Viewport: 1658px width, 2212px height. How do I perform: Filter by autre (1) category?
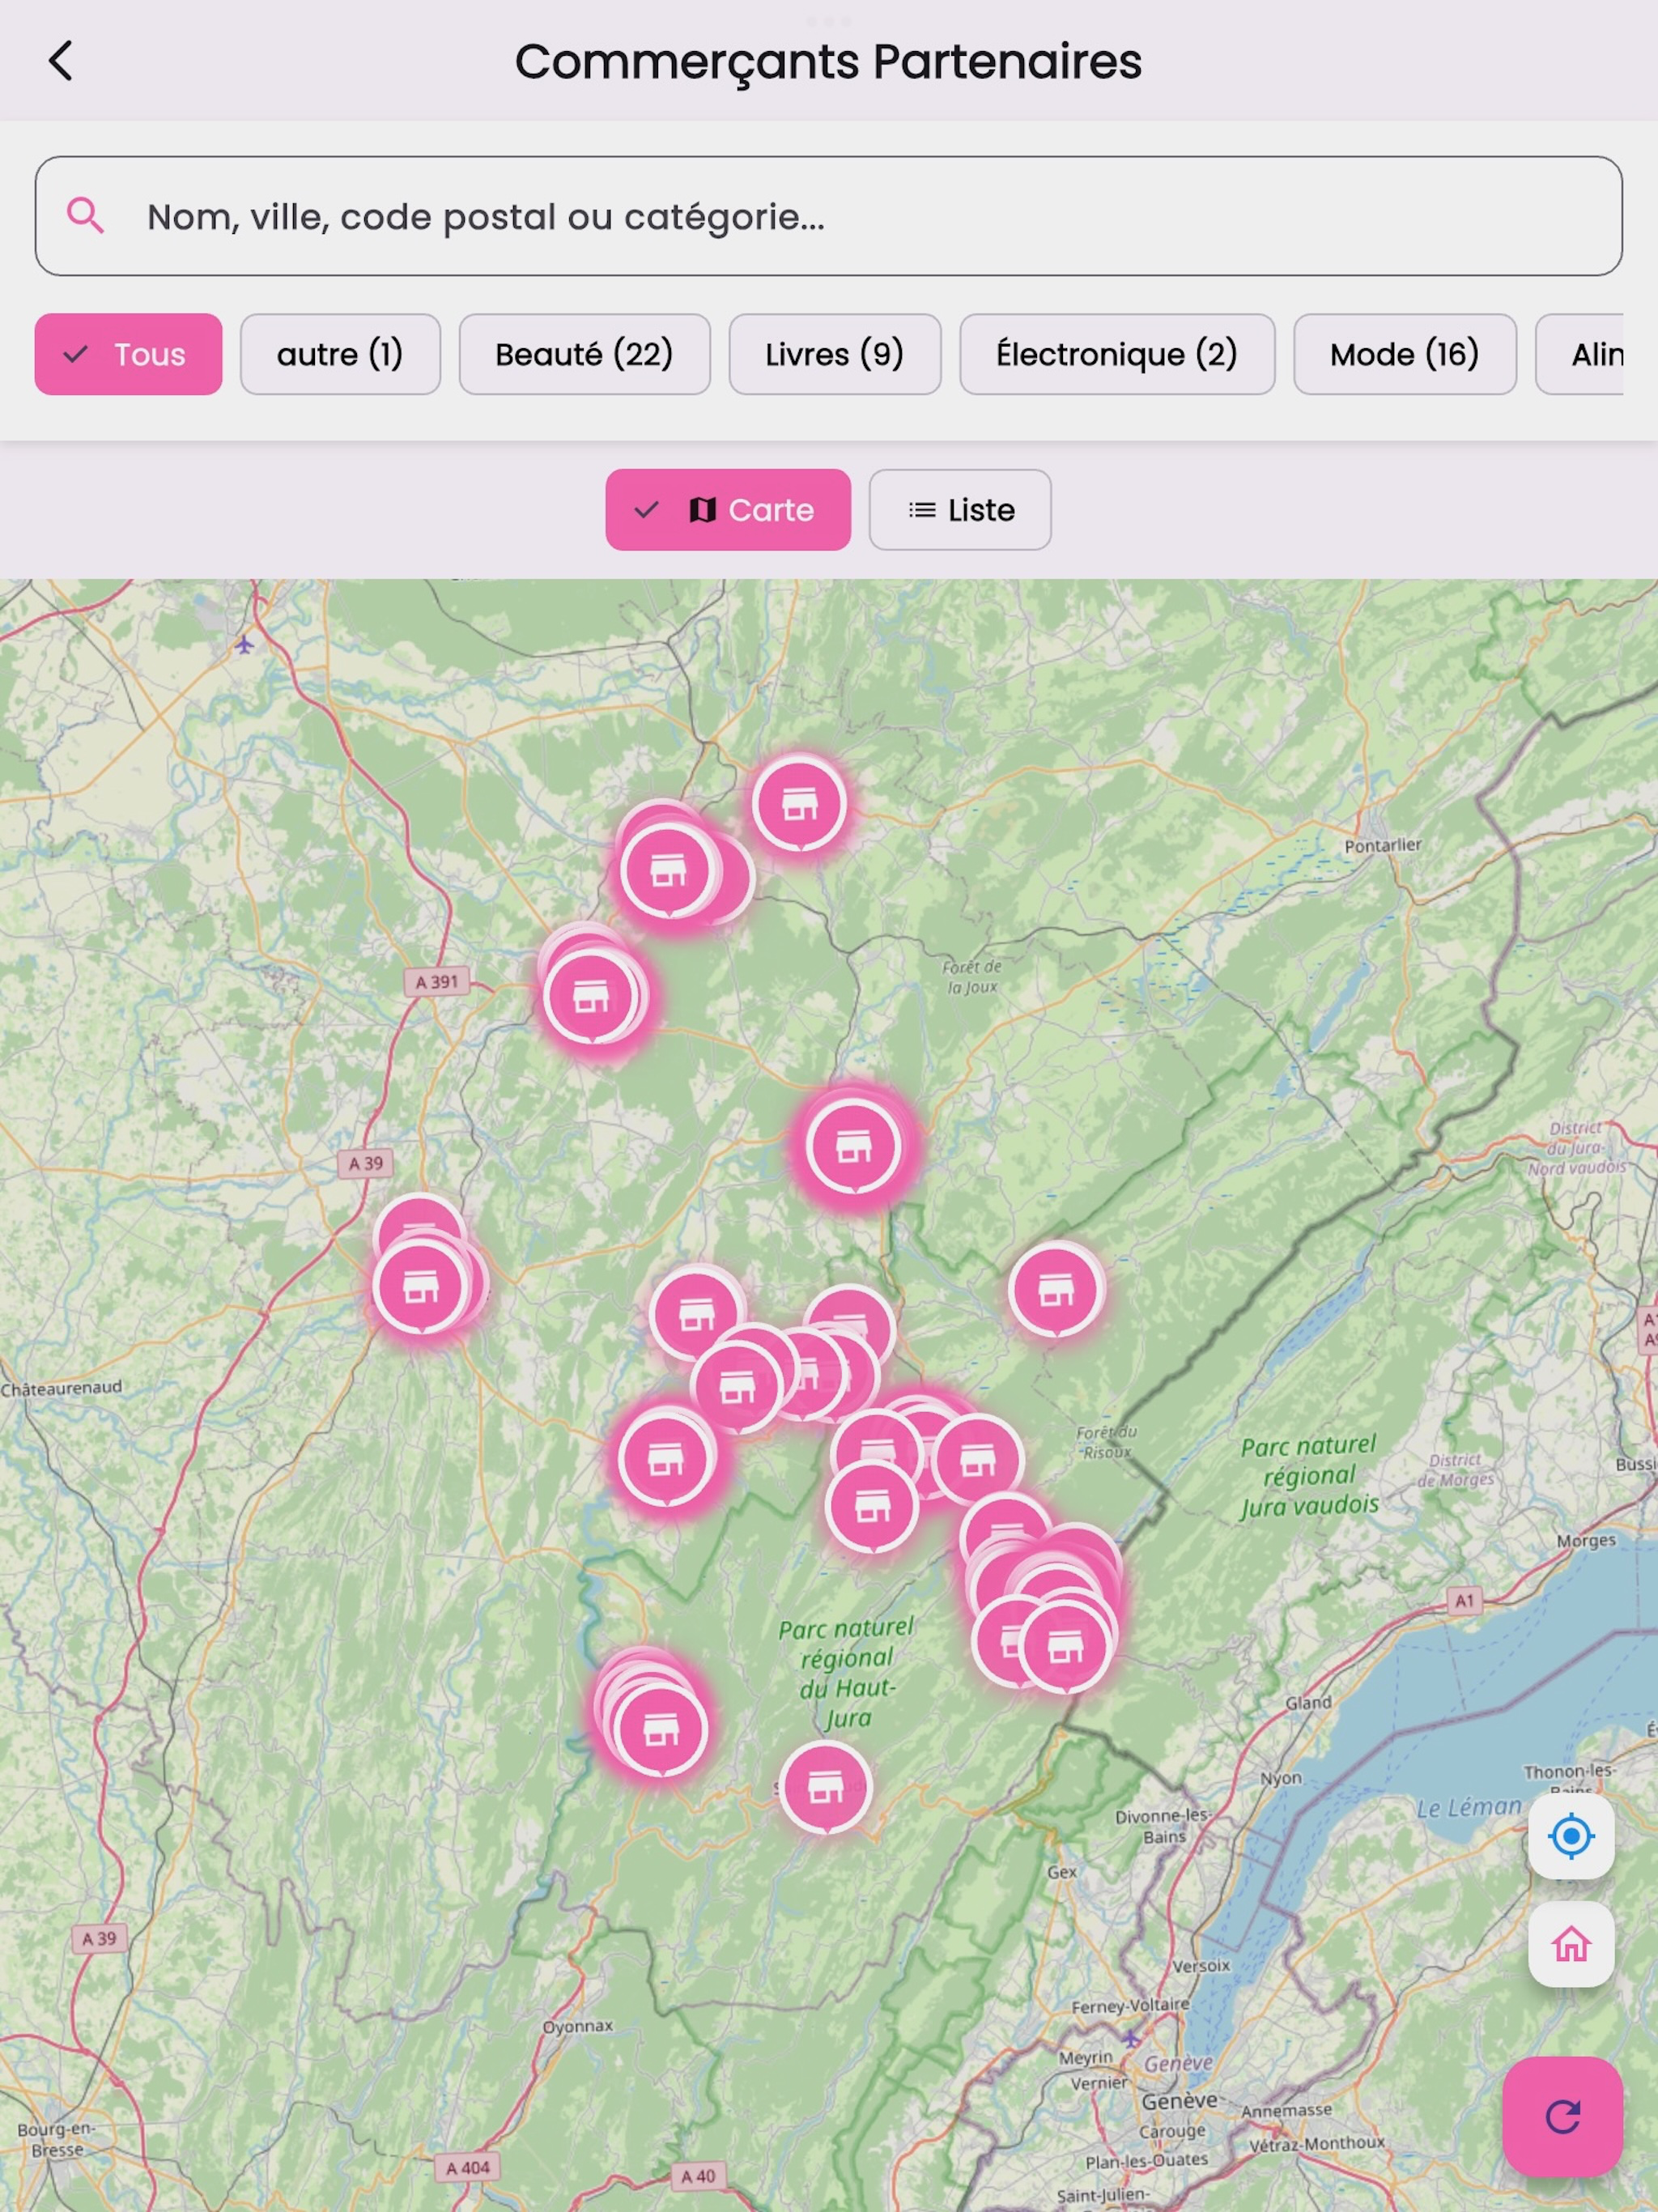[340, 354]
